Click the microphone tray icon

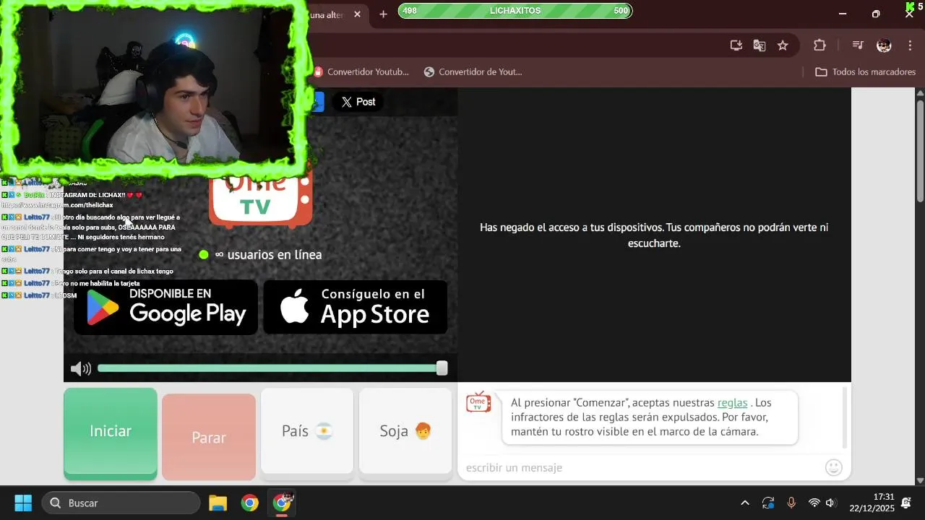coord(791,503)
